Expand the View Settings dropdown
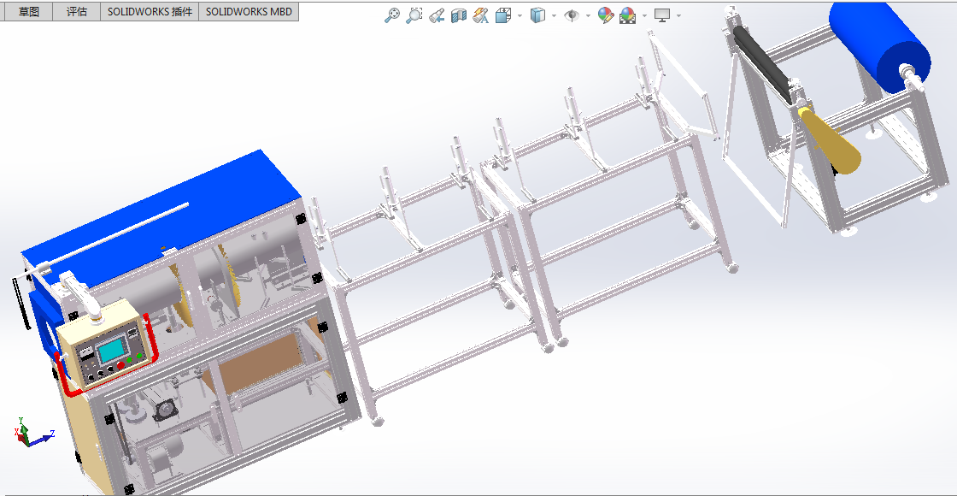Viewport: 957px width, 496px height. click(677, 15)
